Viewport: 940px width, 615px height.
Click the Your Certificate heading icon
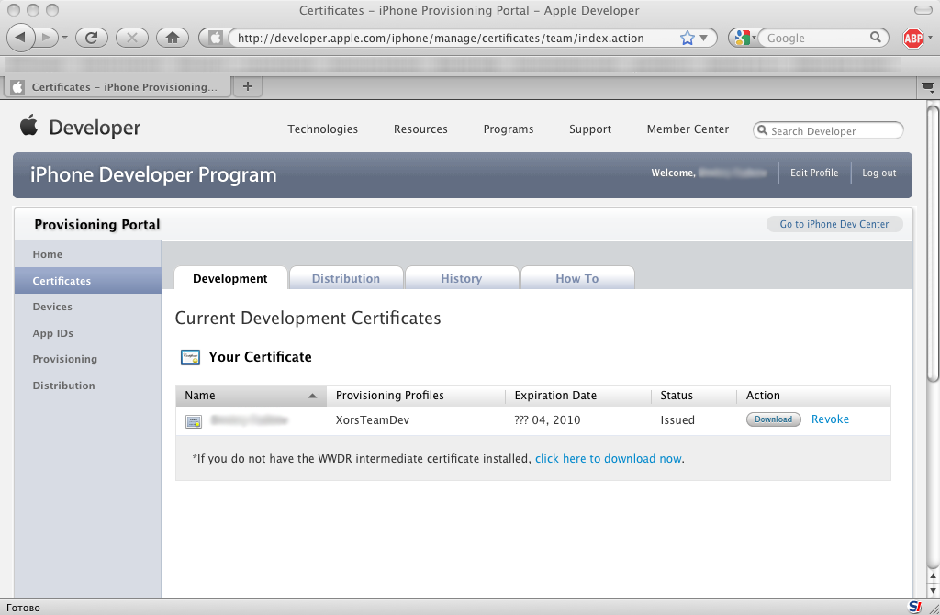click(x=190, y=357)
